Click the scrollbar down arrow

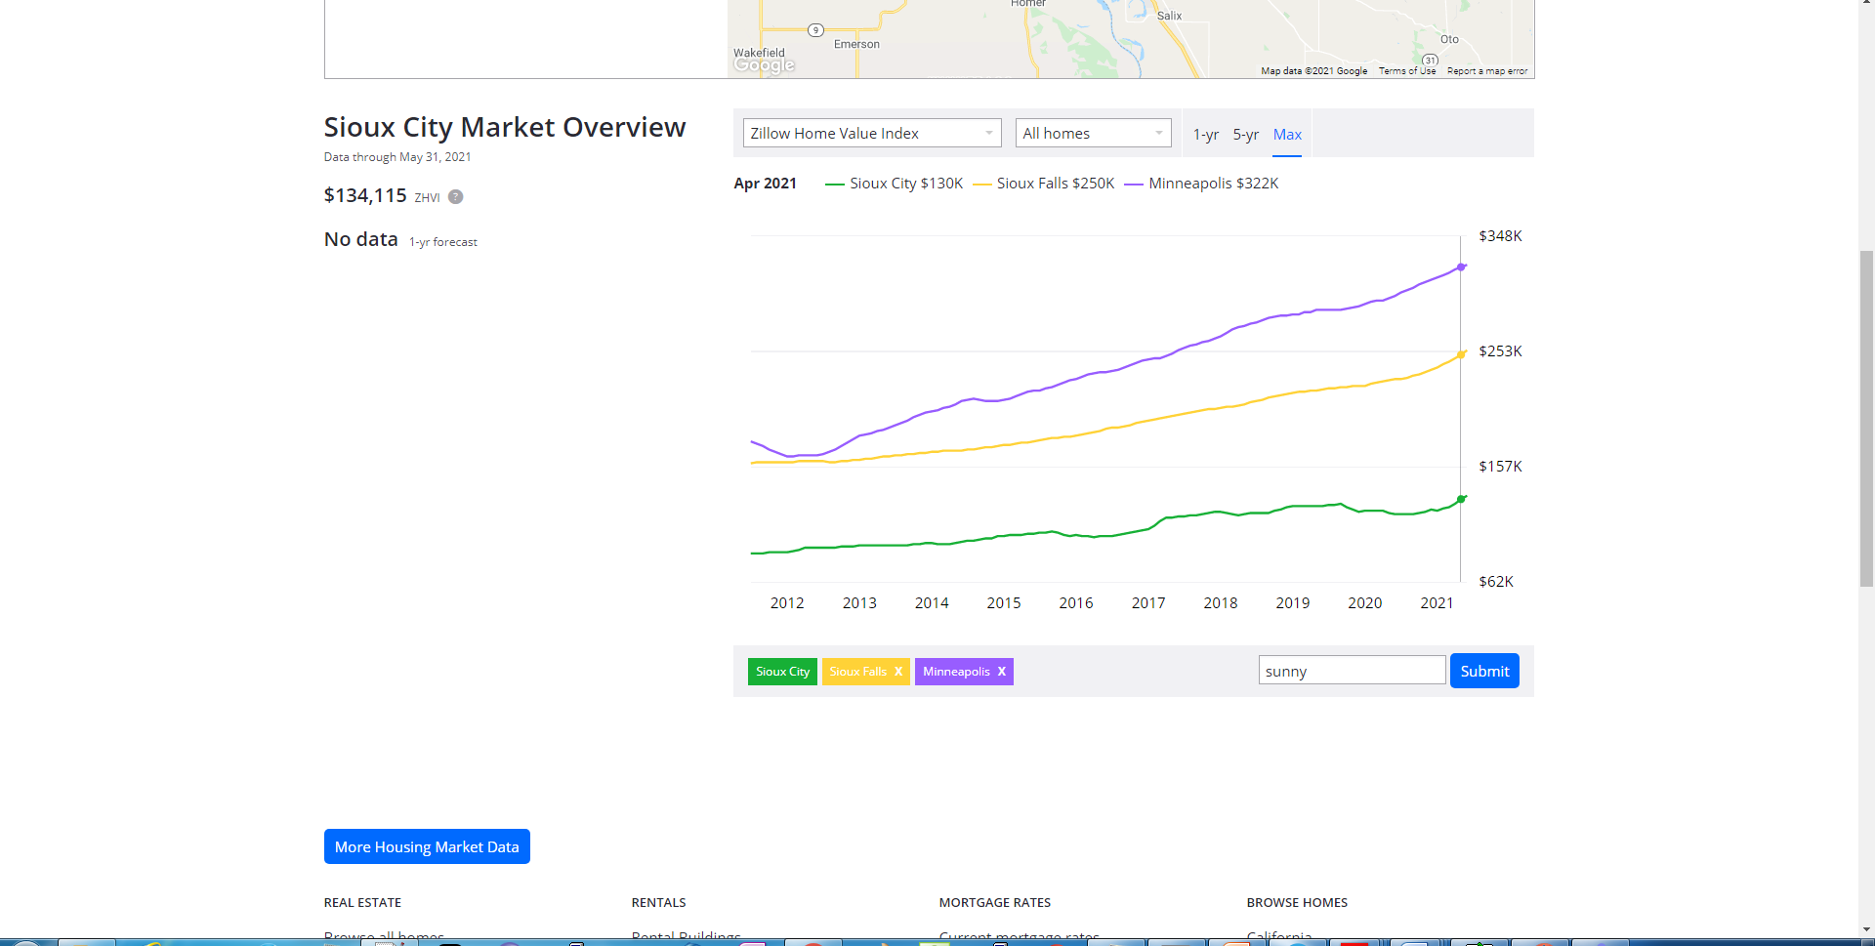(x=1866, y=930)
